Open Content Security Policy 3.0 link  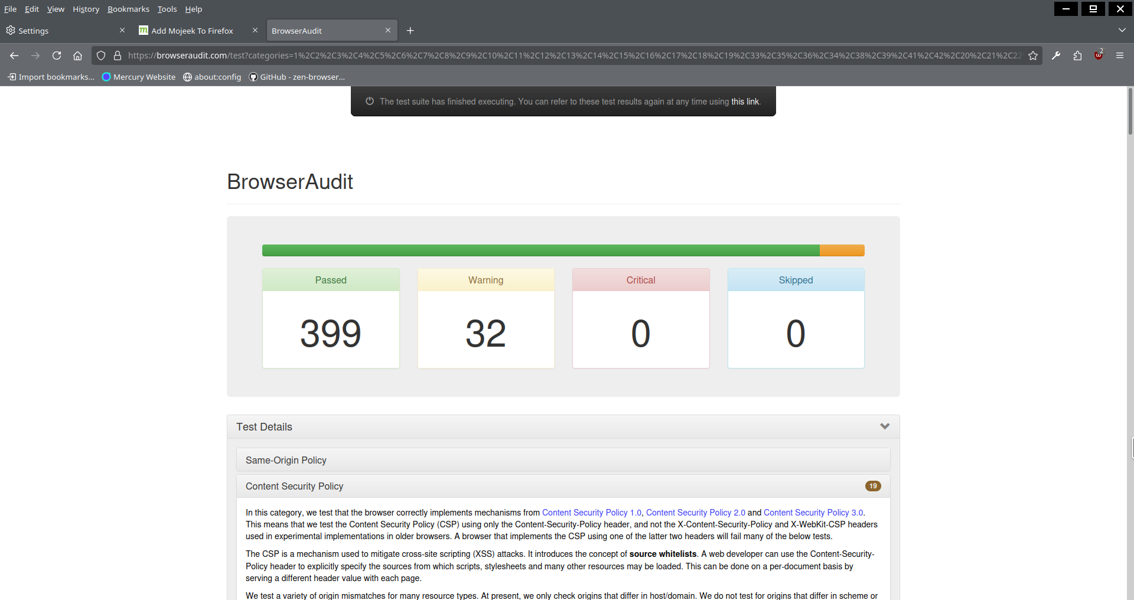[x=813, y=513]
